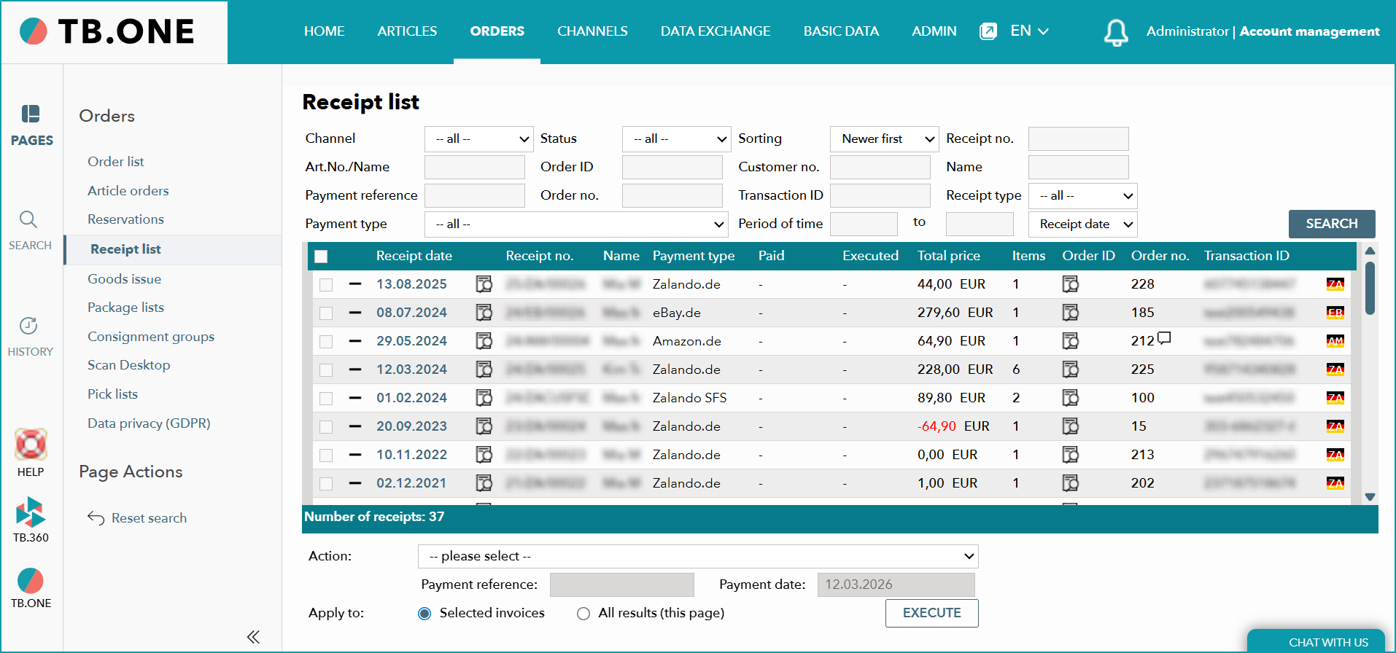The width and height of the screenshot is (1396, 653).
Task: Open the Action 'please select' dropdown
Action: (x=698, y=556)
